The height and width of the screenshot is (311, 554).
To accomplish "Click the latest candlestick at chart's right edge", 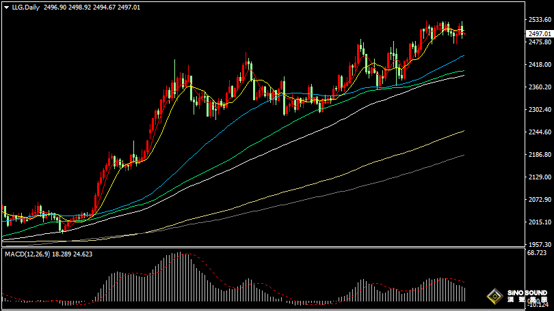I will click(463, 29).
